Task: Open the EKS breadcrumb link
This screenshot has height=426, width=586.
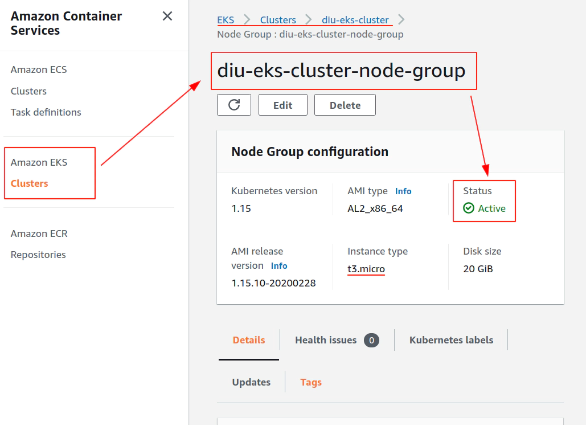Action: point(226,20)
